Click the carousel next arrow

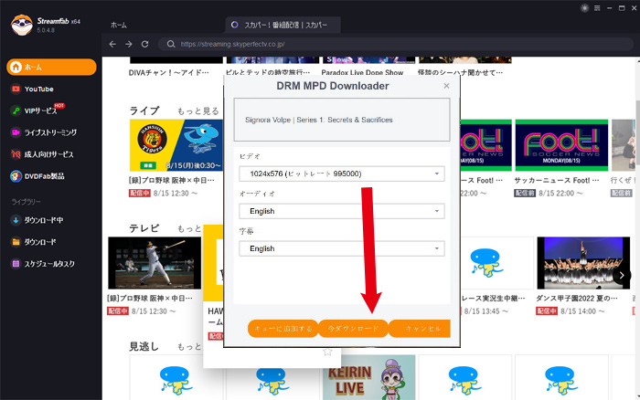[622, 275]
